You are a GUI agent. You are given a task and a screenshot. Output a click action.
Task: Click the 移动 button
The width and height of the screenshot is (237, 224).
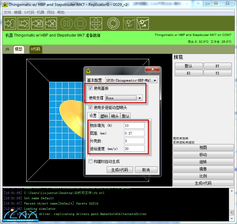coord(203,155)
